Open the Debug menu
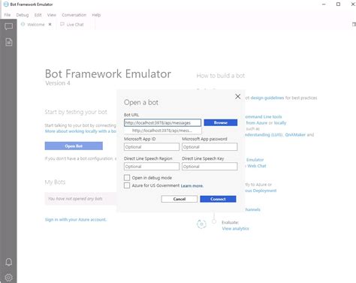Viewport: 356px width, 283px height. click(x=23, y=15)
